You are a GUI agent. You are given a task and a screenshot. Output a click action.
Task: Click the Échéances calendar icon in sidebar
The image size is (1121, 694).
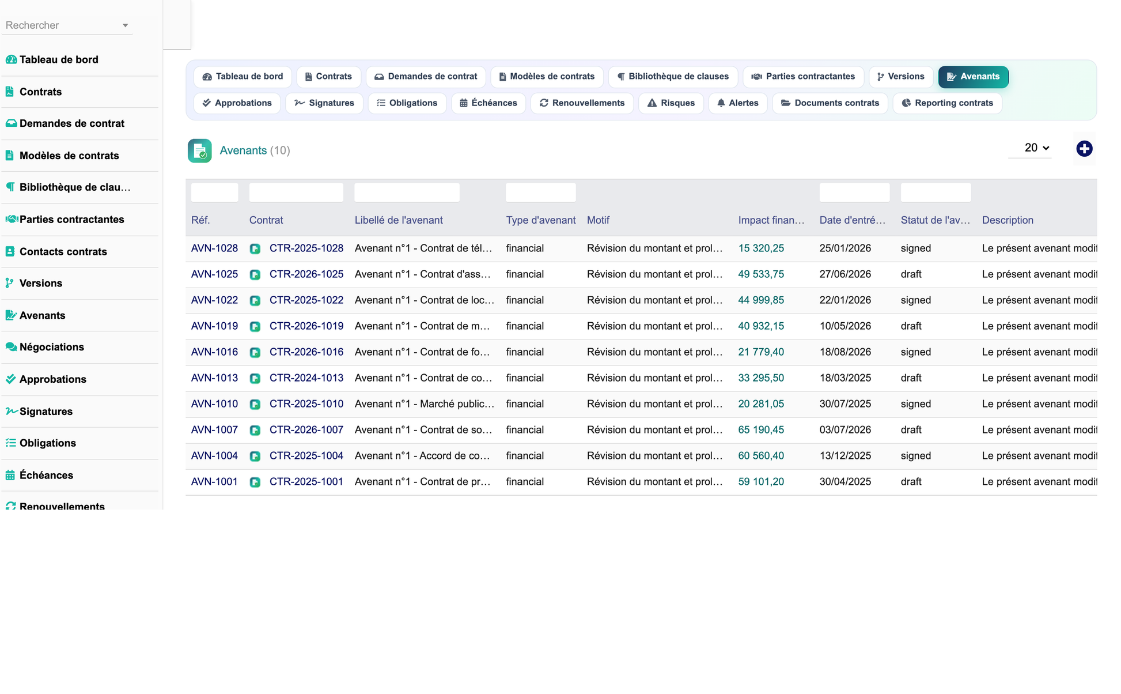click(x=10, y=475)
